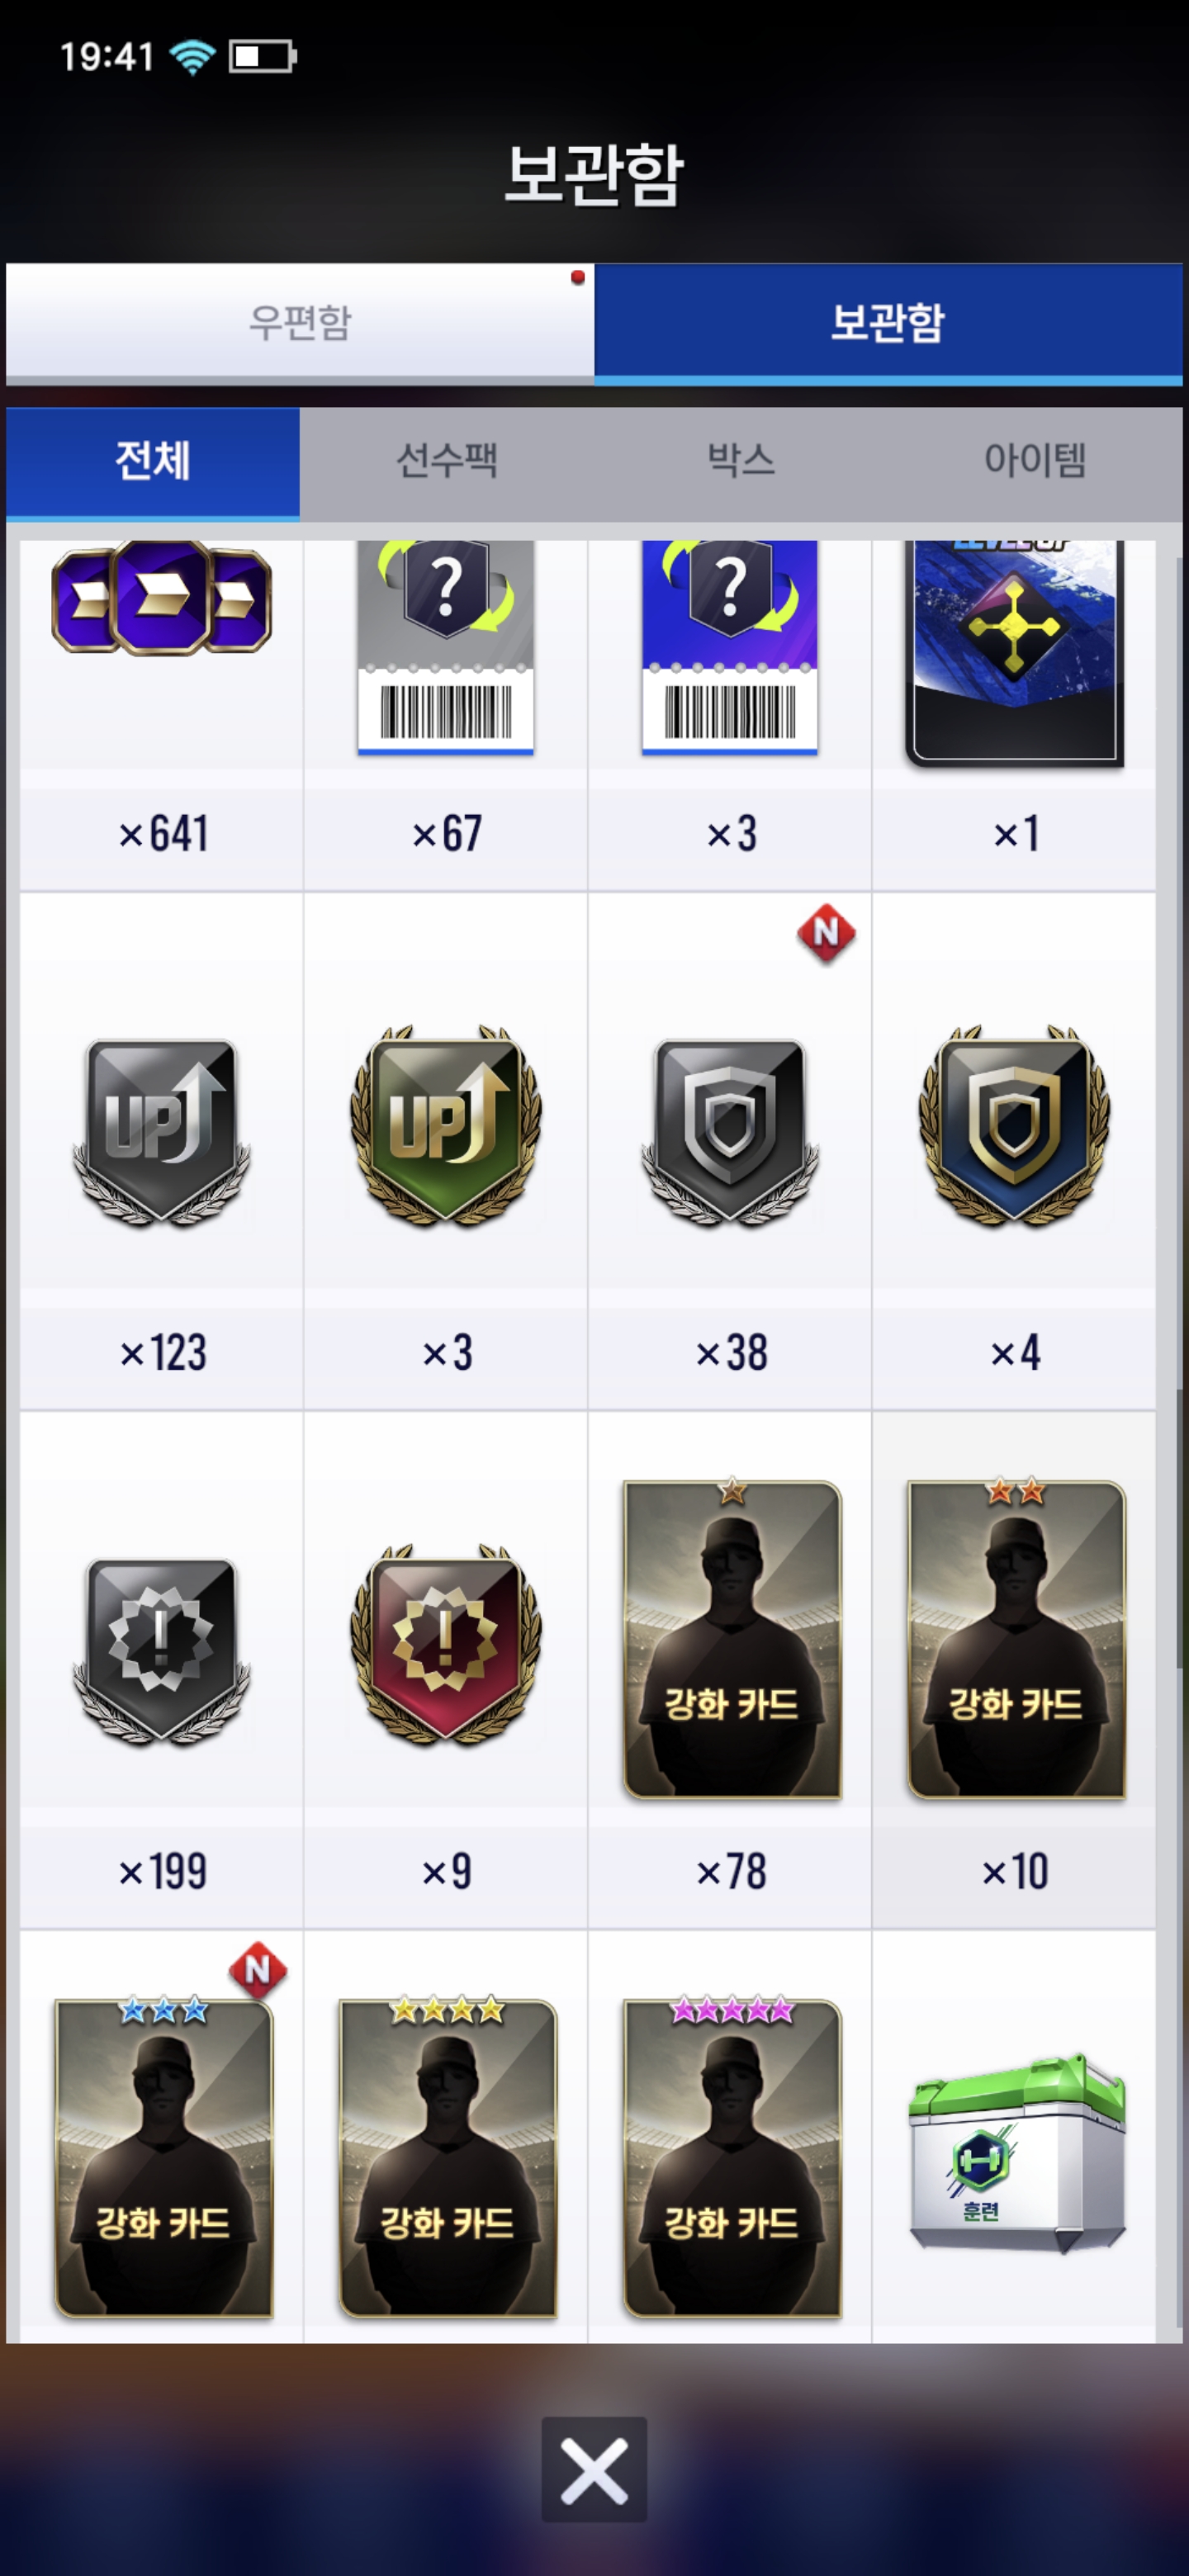
Task: Filter by the 아이템 tab
Action: click(1035, 461)
